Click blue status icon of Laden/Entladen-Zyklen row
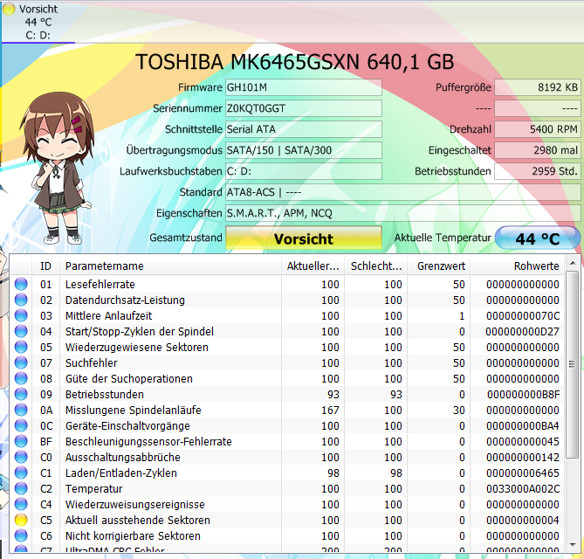 click(x=21, y=473)
